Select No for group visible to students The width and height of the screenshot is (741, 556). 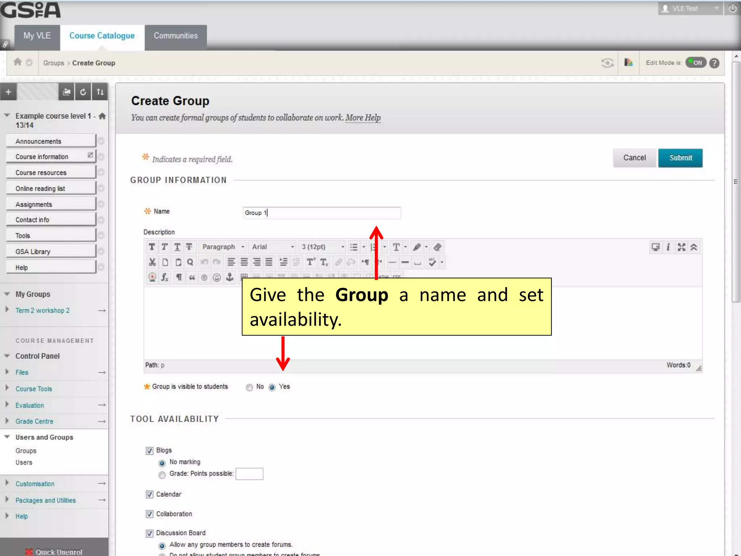(x=249, y=387)
